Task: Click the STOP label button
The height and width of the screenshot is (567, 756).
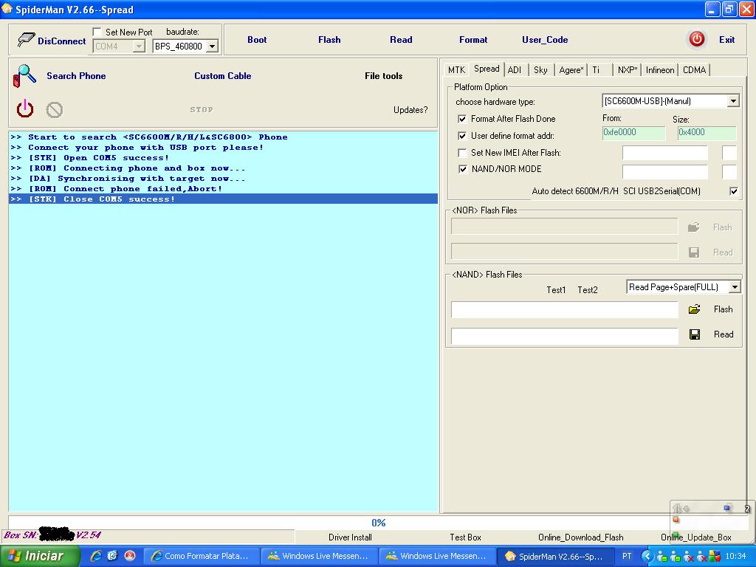Action: [x=202, y=110]
